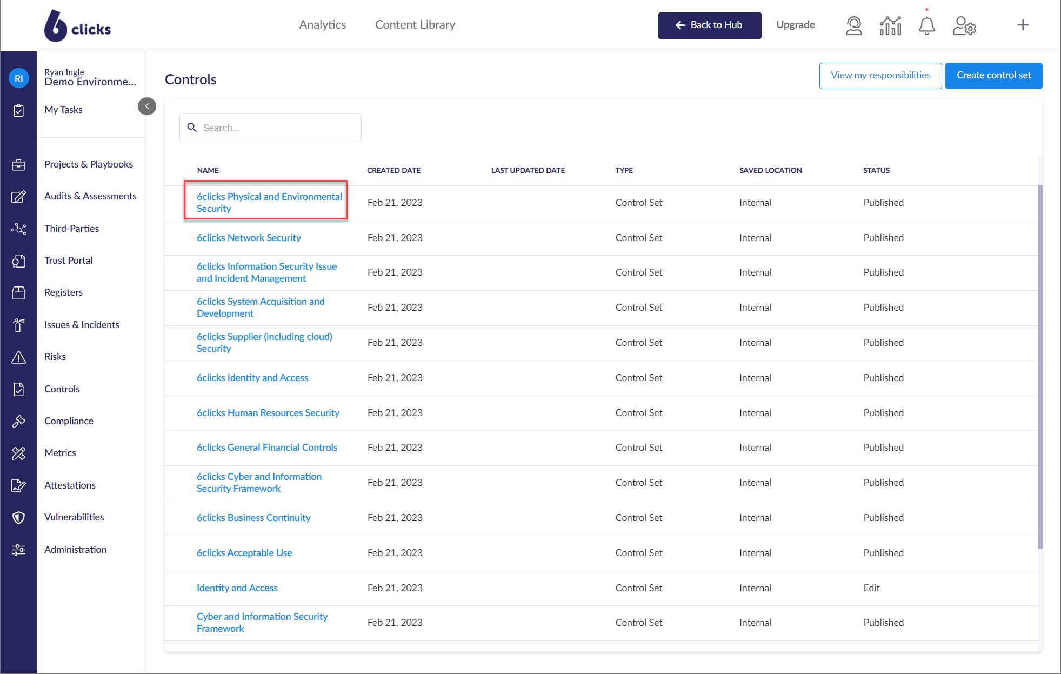Click the Edit status text
Screen dimensions: 1061x674
(x=871, y=588)
